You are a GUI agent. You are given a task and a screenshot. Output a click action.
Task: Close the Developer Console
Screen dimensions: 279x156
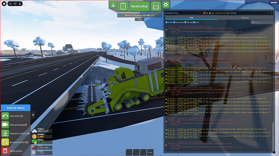pyautogui.click(x=272, y=13)
